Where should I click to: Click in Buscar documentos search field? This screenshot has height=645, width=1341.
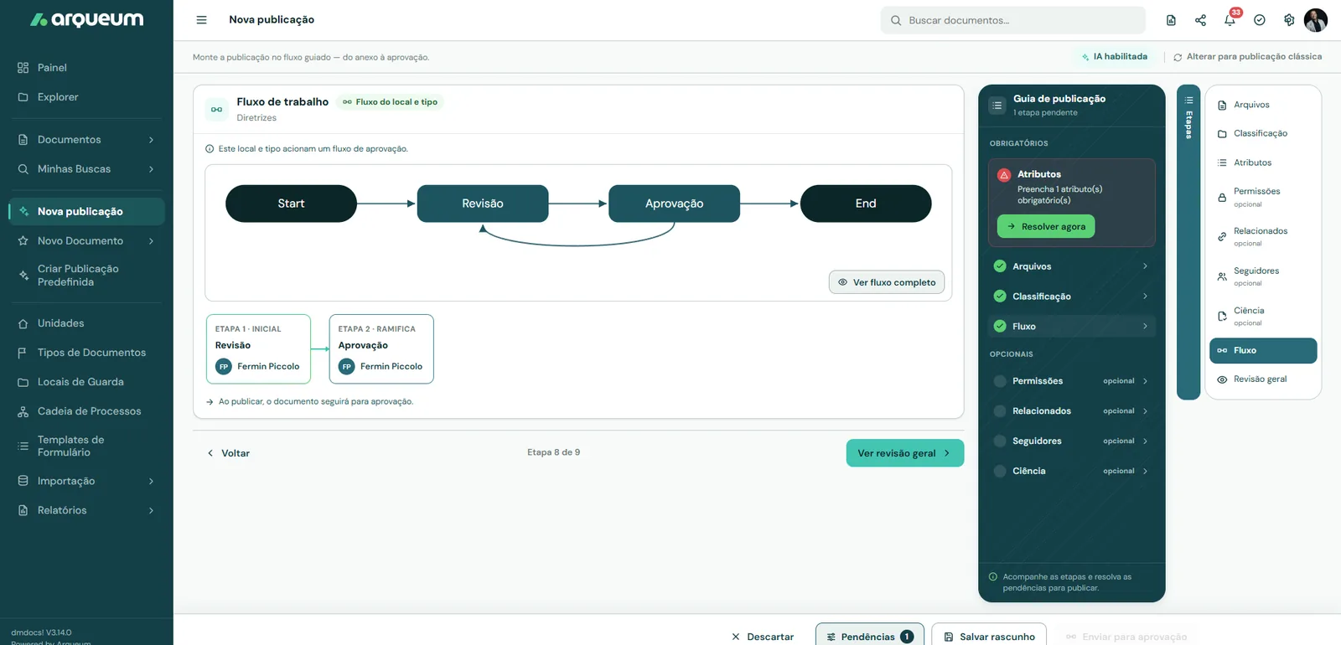click(x=1012, y=20)
